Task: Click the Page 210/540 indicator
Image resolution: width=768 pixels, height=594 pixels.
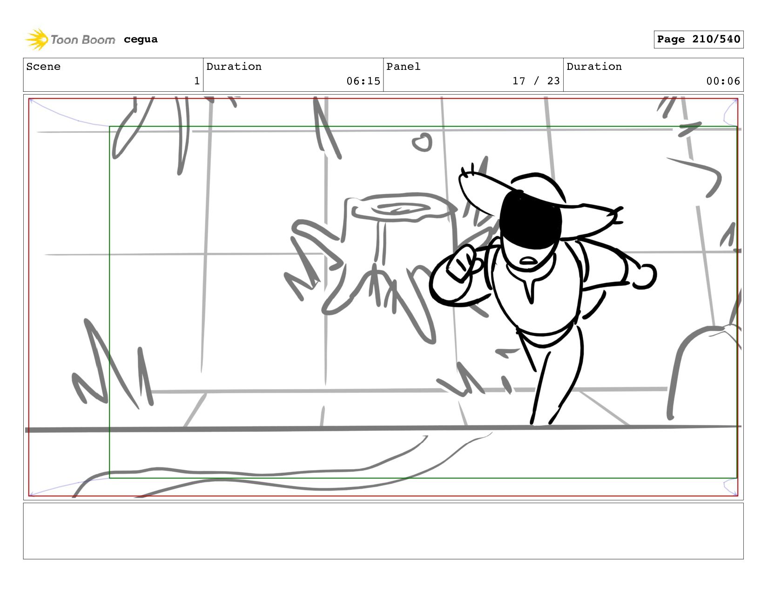Action: click(x=698, y=39)
